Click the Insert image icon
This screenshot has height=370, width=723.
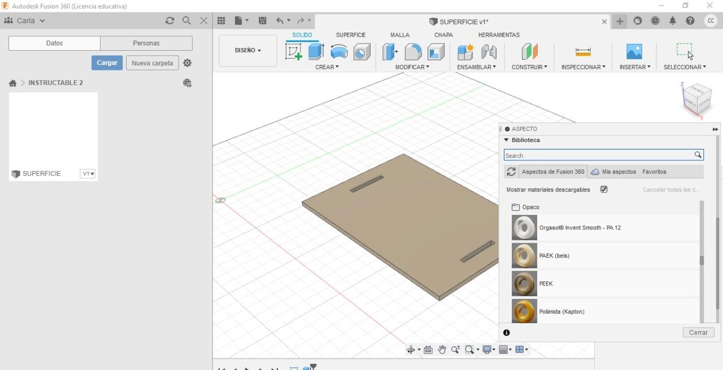pyautogui.click(x=634, y=52)
